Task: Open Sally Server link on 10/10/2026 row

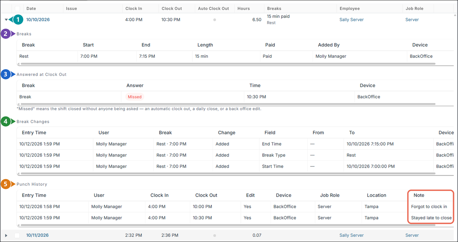Action: point(351,20)
